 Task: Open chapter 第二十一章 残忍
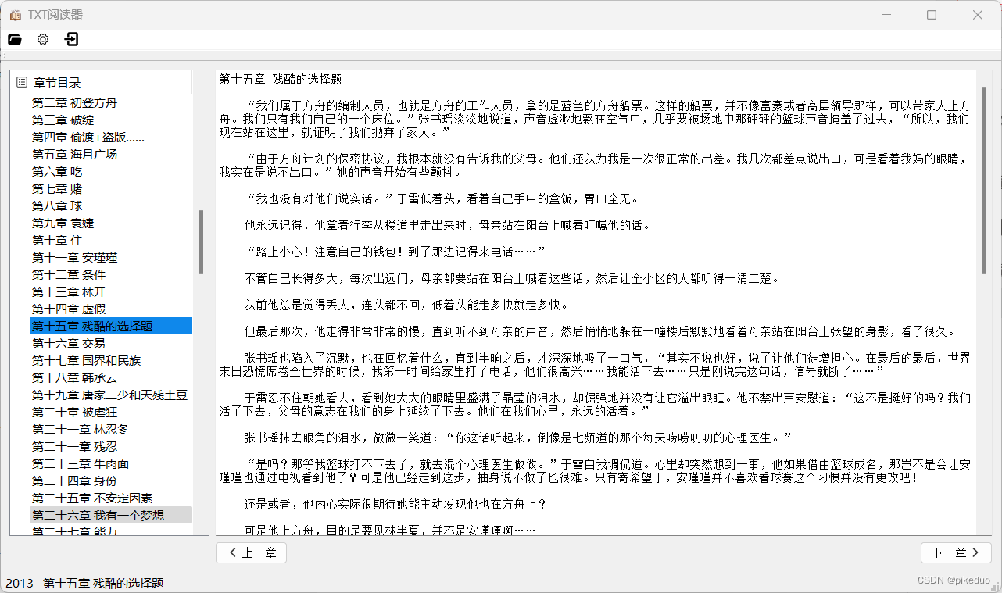(x=74, y=446)
